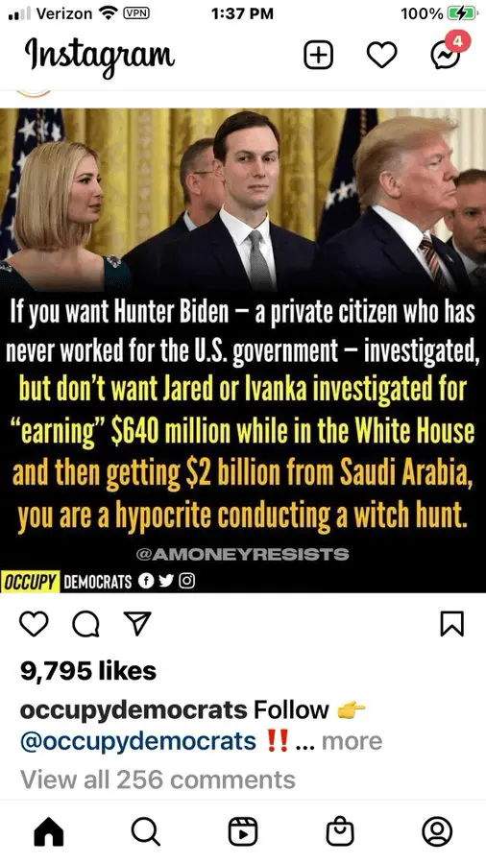The width and height of the screenshot is (486, 864).
Task: Tap the occupydemocrats username in caption
Action: point(134,709)
